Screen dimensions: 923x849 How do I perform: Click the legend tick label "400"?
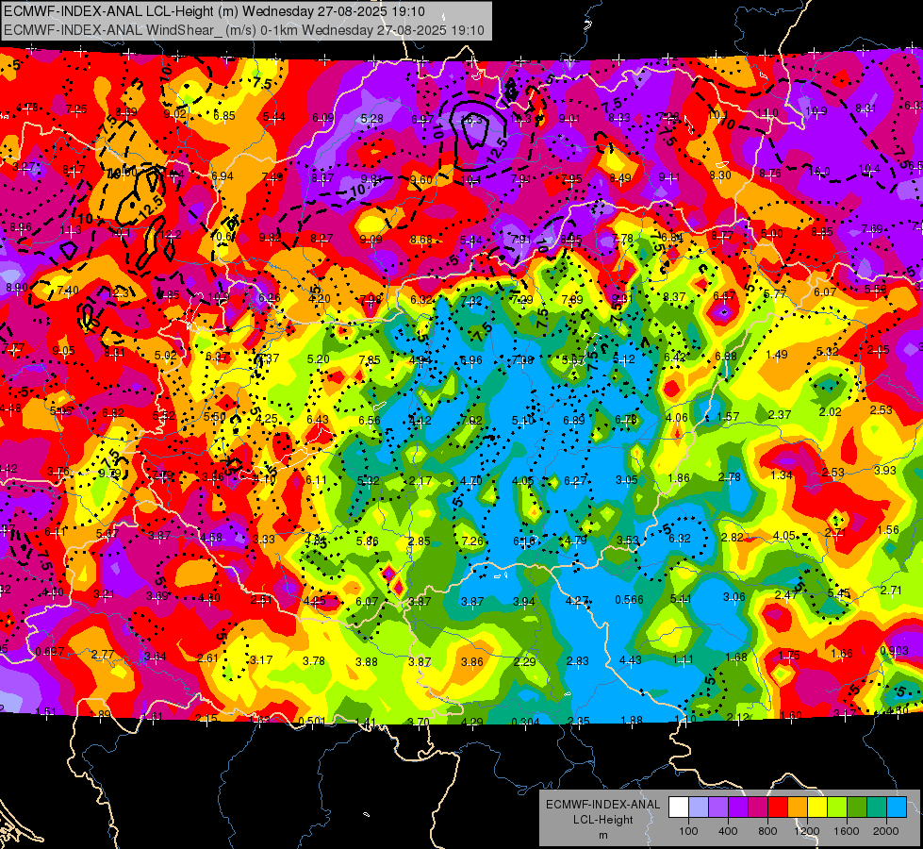[728, 831]
